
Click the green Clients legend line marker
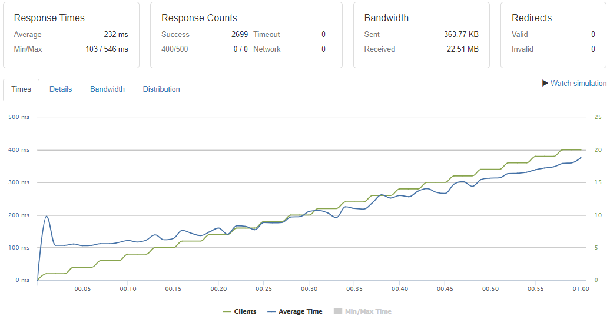point(227,311)
